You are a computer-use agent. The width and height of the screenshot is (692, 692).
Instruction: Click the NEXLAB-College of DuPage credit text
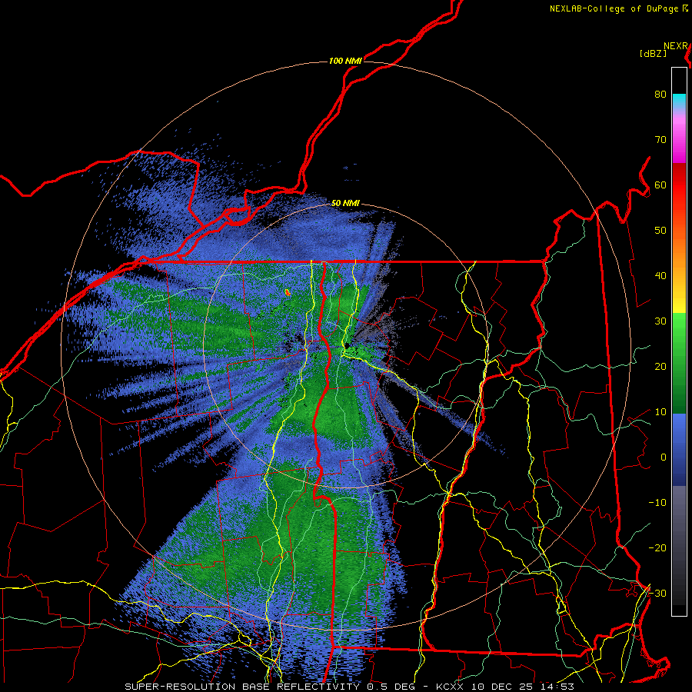pos(614,8)
